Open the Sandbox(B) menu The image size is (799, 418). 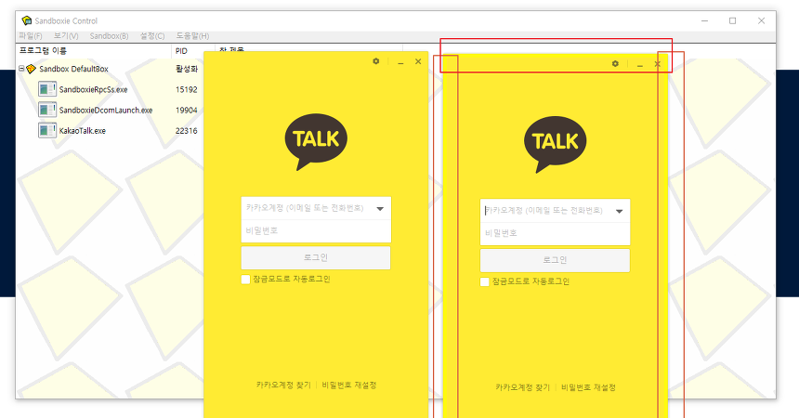pyautogui.click(x=110, y=35)
